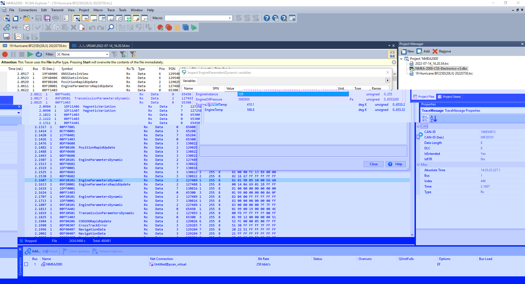
Task: Click the Help search icon with binoculars
Action: [284, 18]
